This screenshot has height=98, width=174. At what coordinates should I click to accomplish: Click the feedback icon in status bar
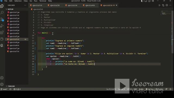(166, 89)
